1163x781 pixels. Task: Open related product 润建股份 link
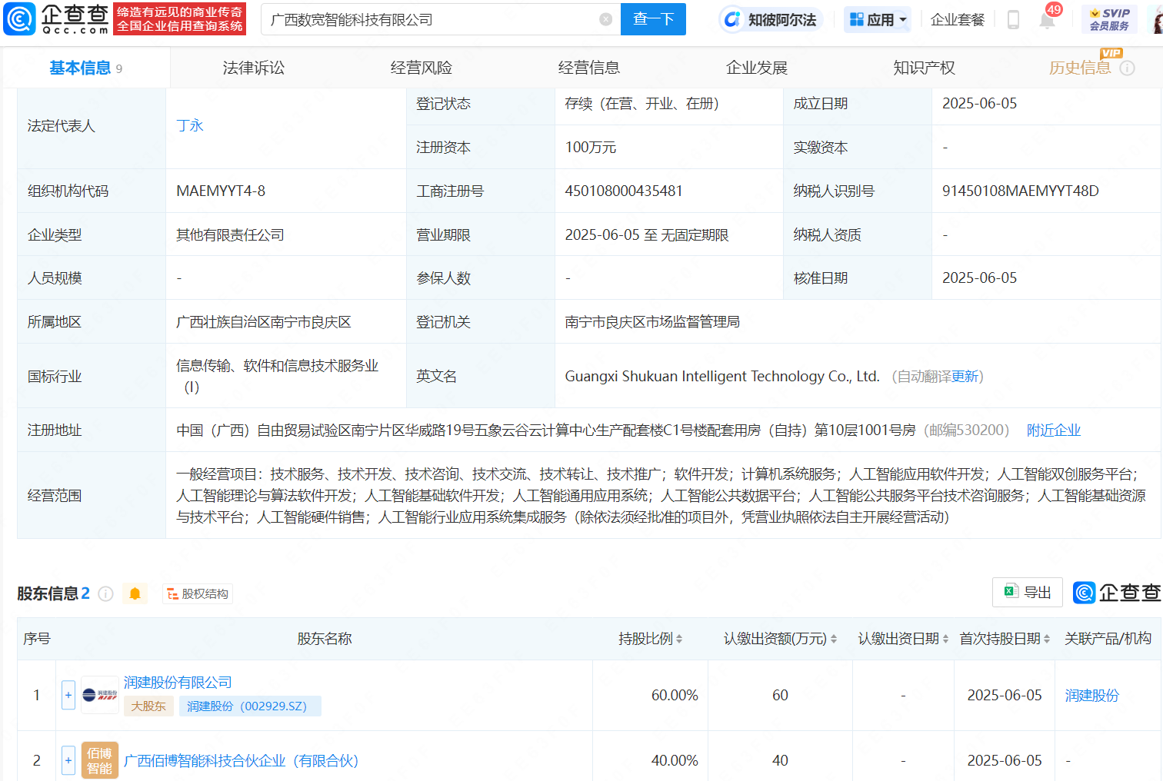point(1092,696)
